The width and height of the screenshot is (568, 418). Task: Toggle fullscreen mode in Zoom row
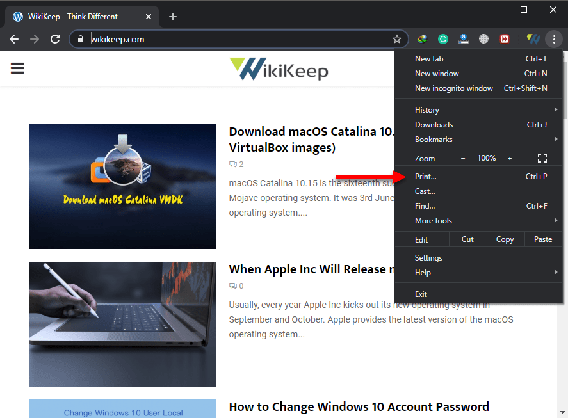[542, 158]
